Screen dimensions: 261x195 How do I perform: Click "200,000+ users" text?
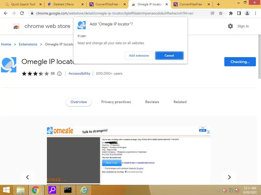(x=109, y=73)
